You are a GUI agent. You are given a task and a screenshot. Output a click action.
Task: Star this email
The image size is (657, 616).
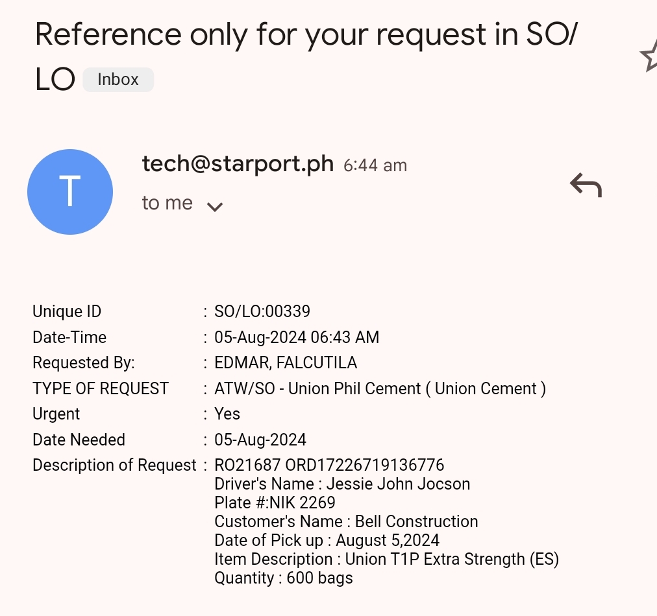tap(649, 57)
